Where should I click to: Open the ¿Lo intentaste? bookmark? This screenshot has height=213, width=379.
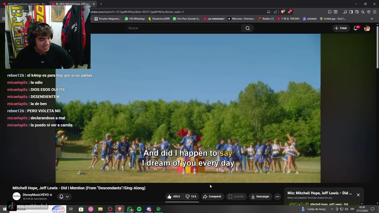(x=214, y=19)
